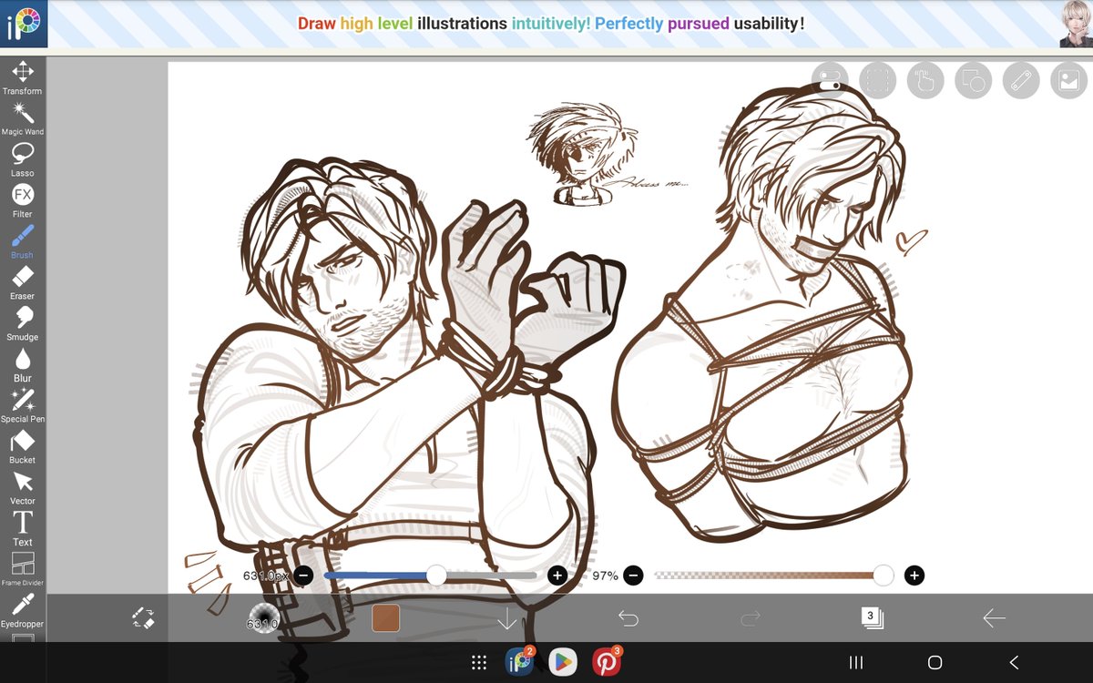The height and width of the screenshot is (683, 1093).
Task: Select the Smudge tool
Action: click(x=22, y=323)
